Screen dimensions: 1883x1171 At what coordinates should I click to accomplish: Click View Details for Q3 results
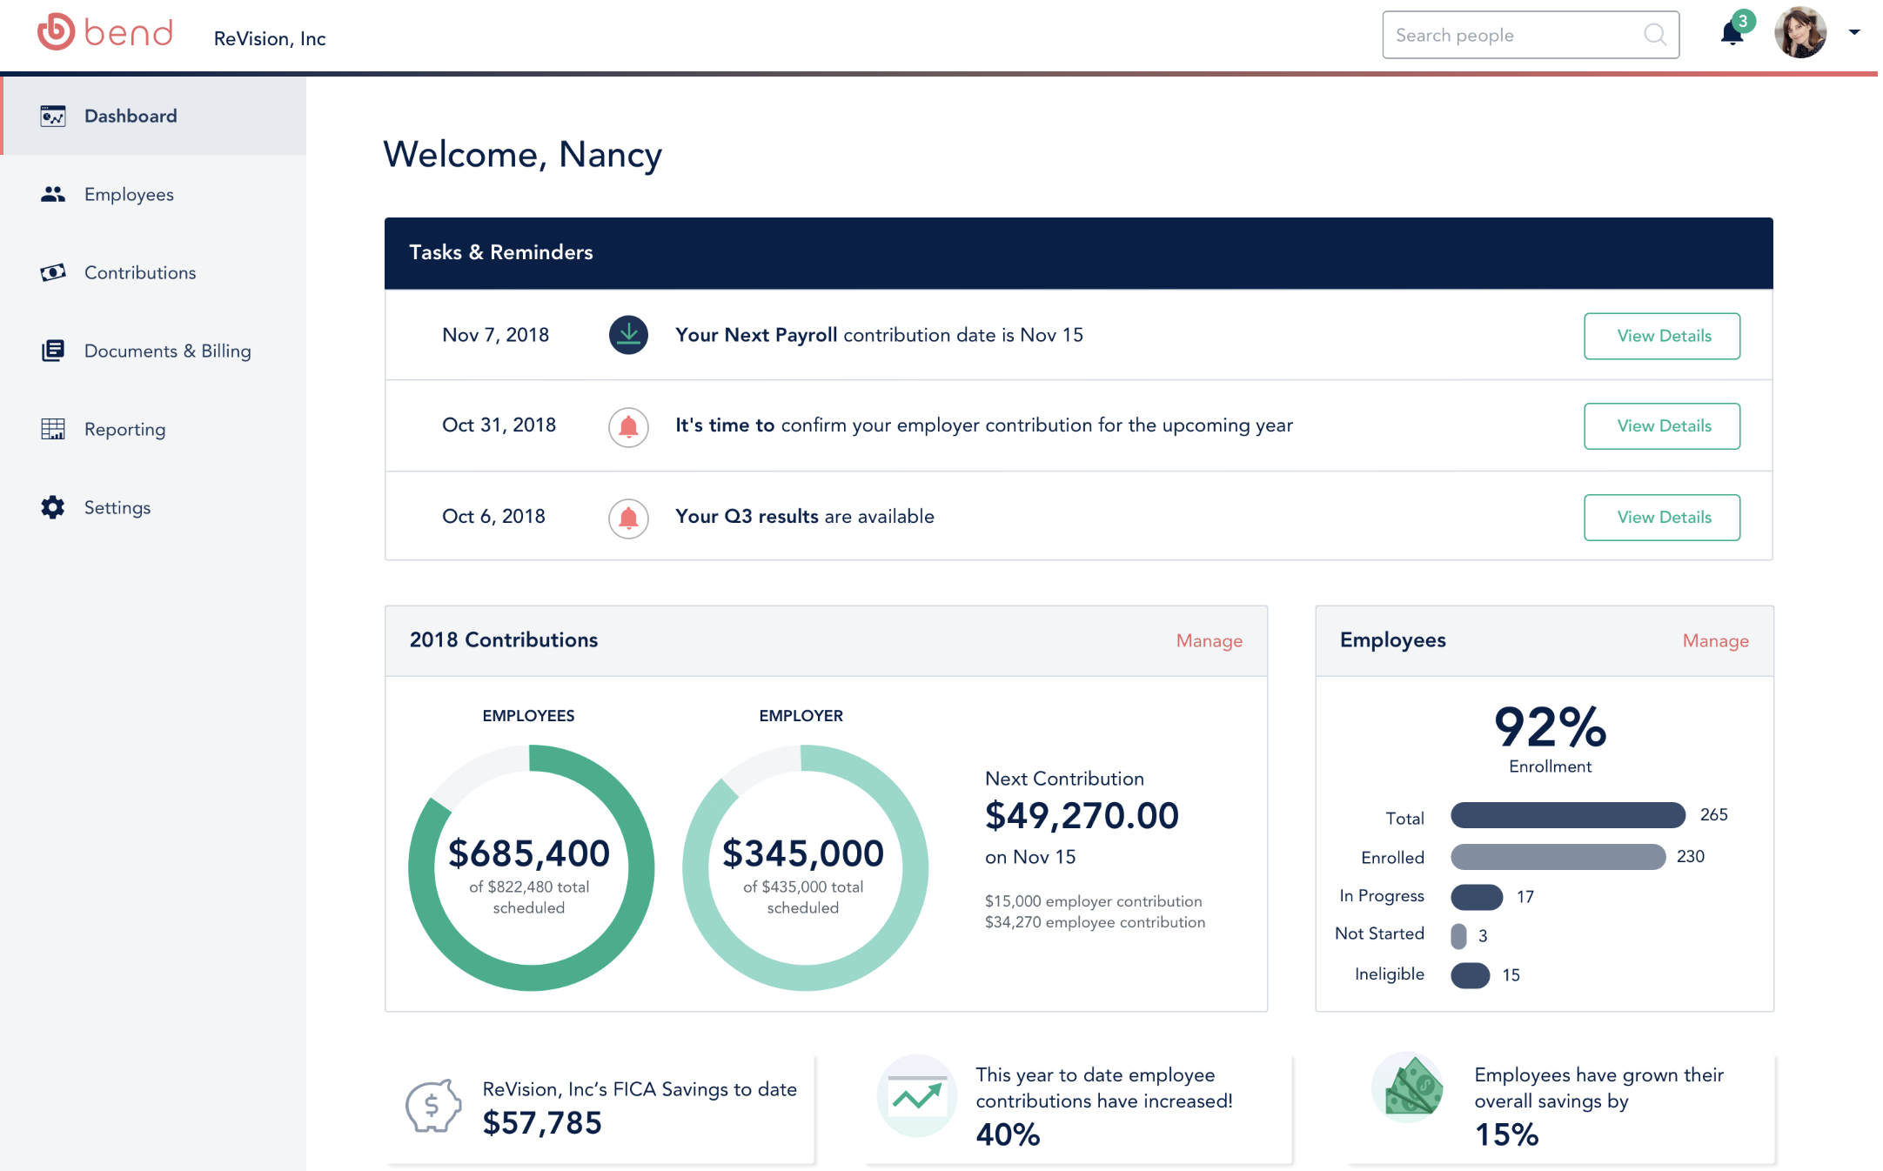pyautogui.click(x=1662, y=517)
